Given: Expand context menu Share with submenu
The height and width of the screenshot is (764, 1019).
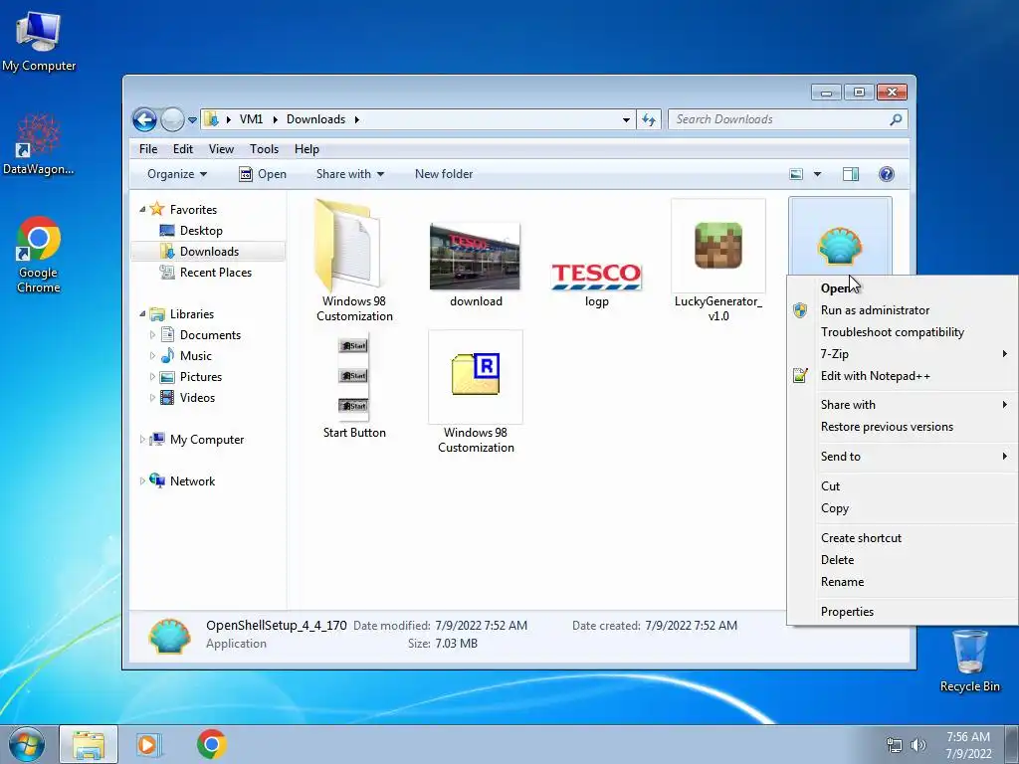Looking at the screenshot, I should 902,405.
